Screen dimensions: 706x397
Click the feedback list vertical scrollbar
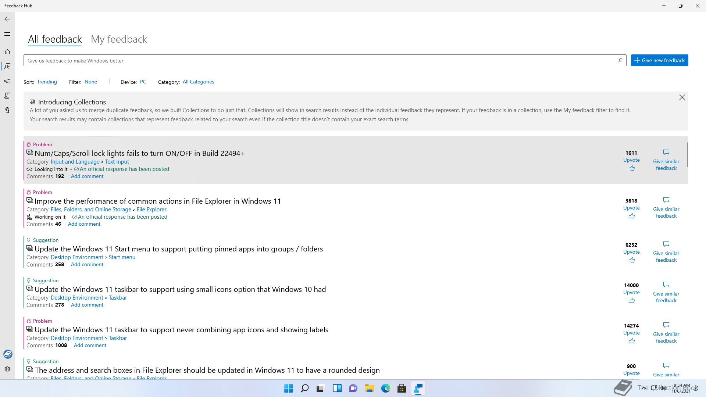click(687, 154)
